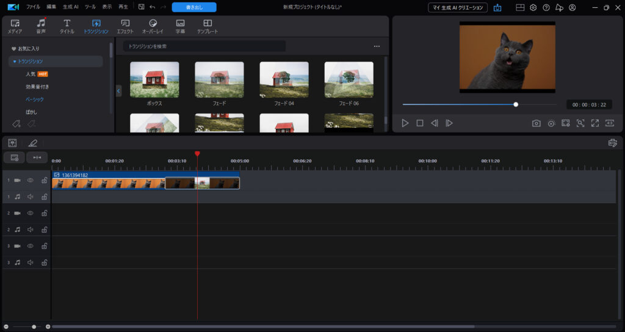Open the ファイル menu
This screenshot has height=332, width=625.
[x=33, y=7]
